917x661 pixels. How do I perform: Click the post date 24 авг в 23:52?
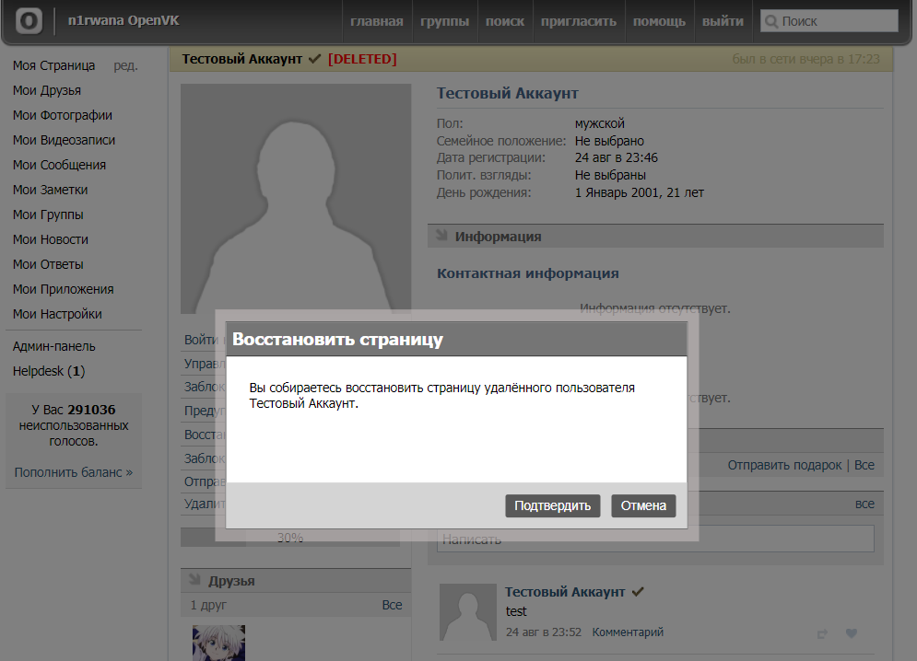pyautogui.click(x=544, y=632)
